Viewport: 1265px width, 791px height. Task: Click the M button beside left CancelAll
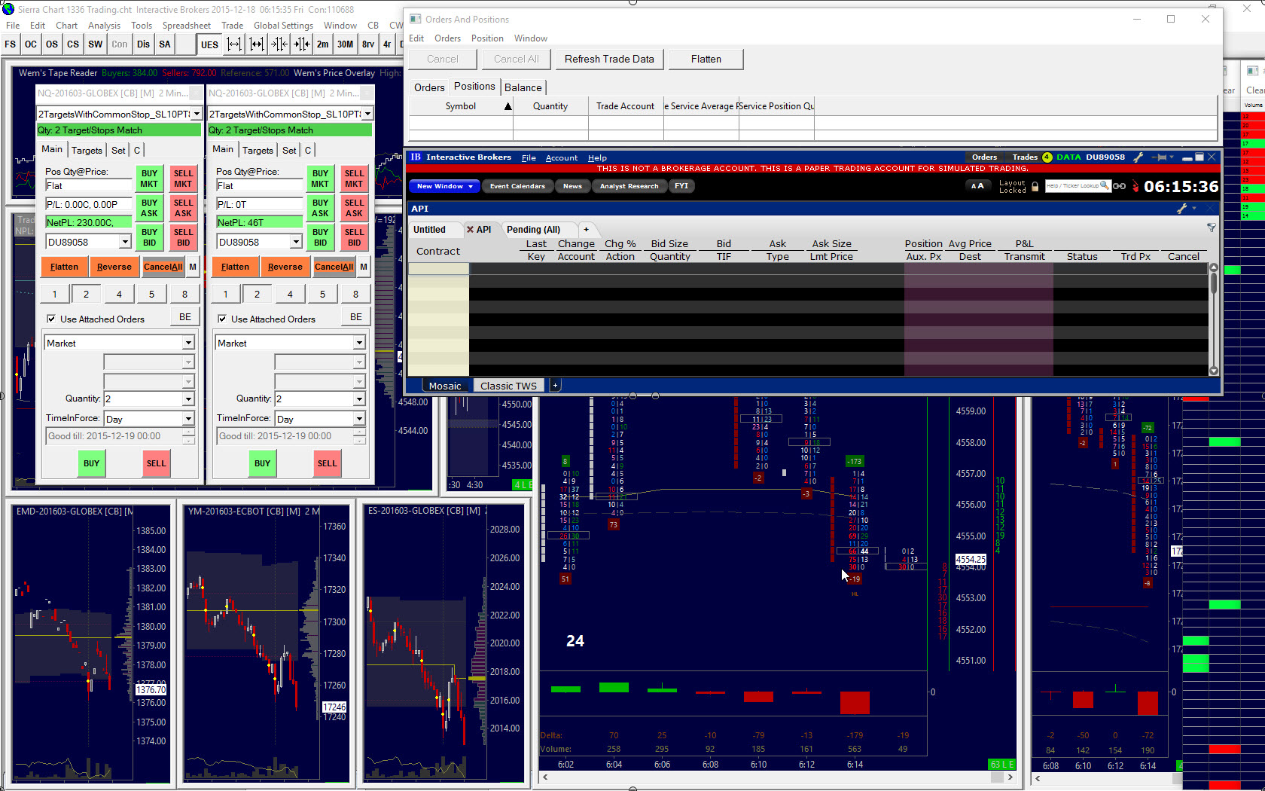193,267
